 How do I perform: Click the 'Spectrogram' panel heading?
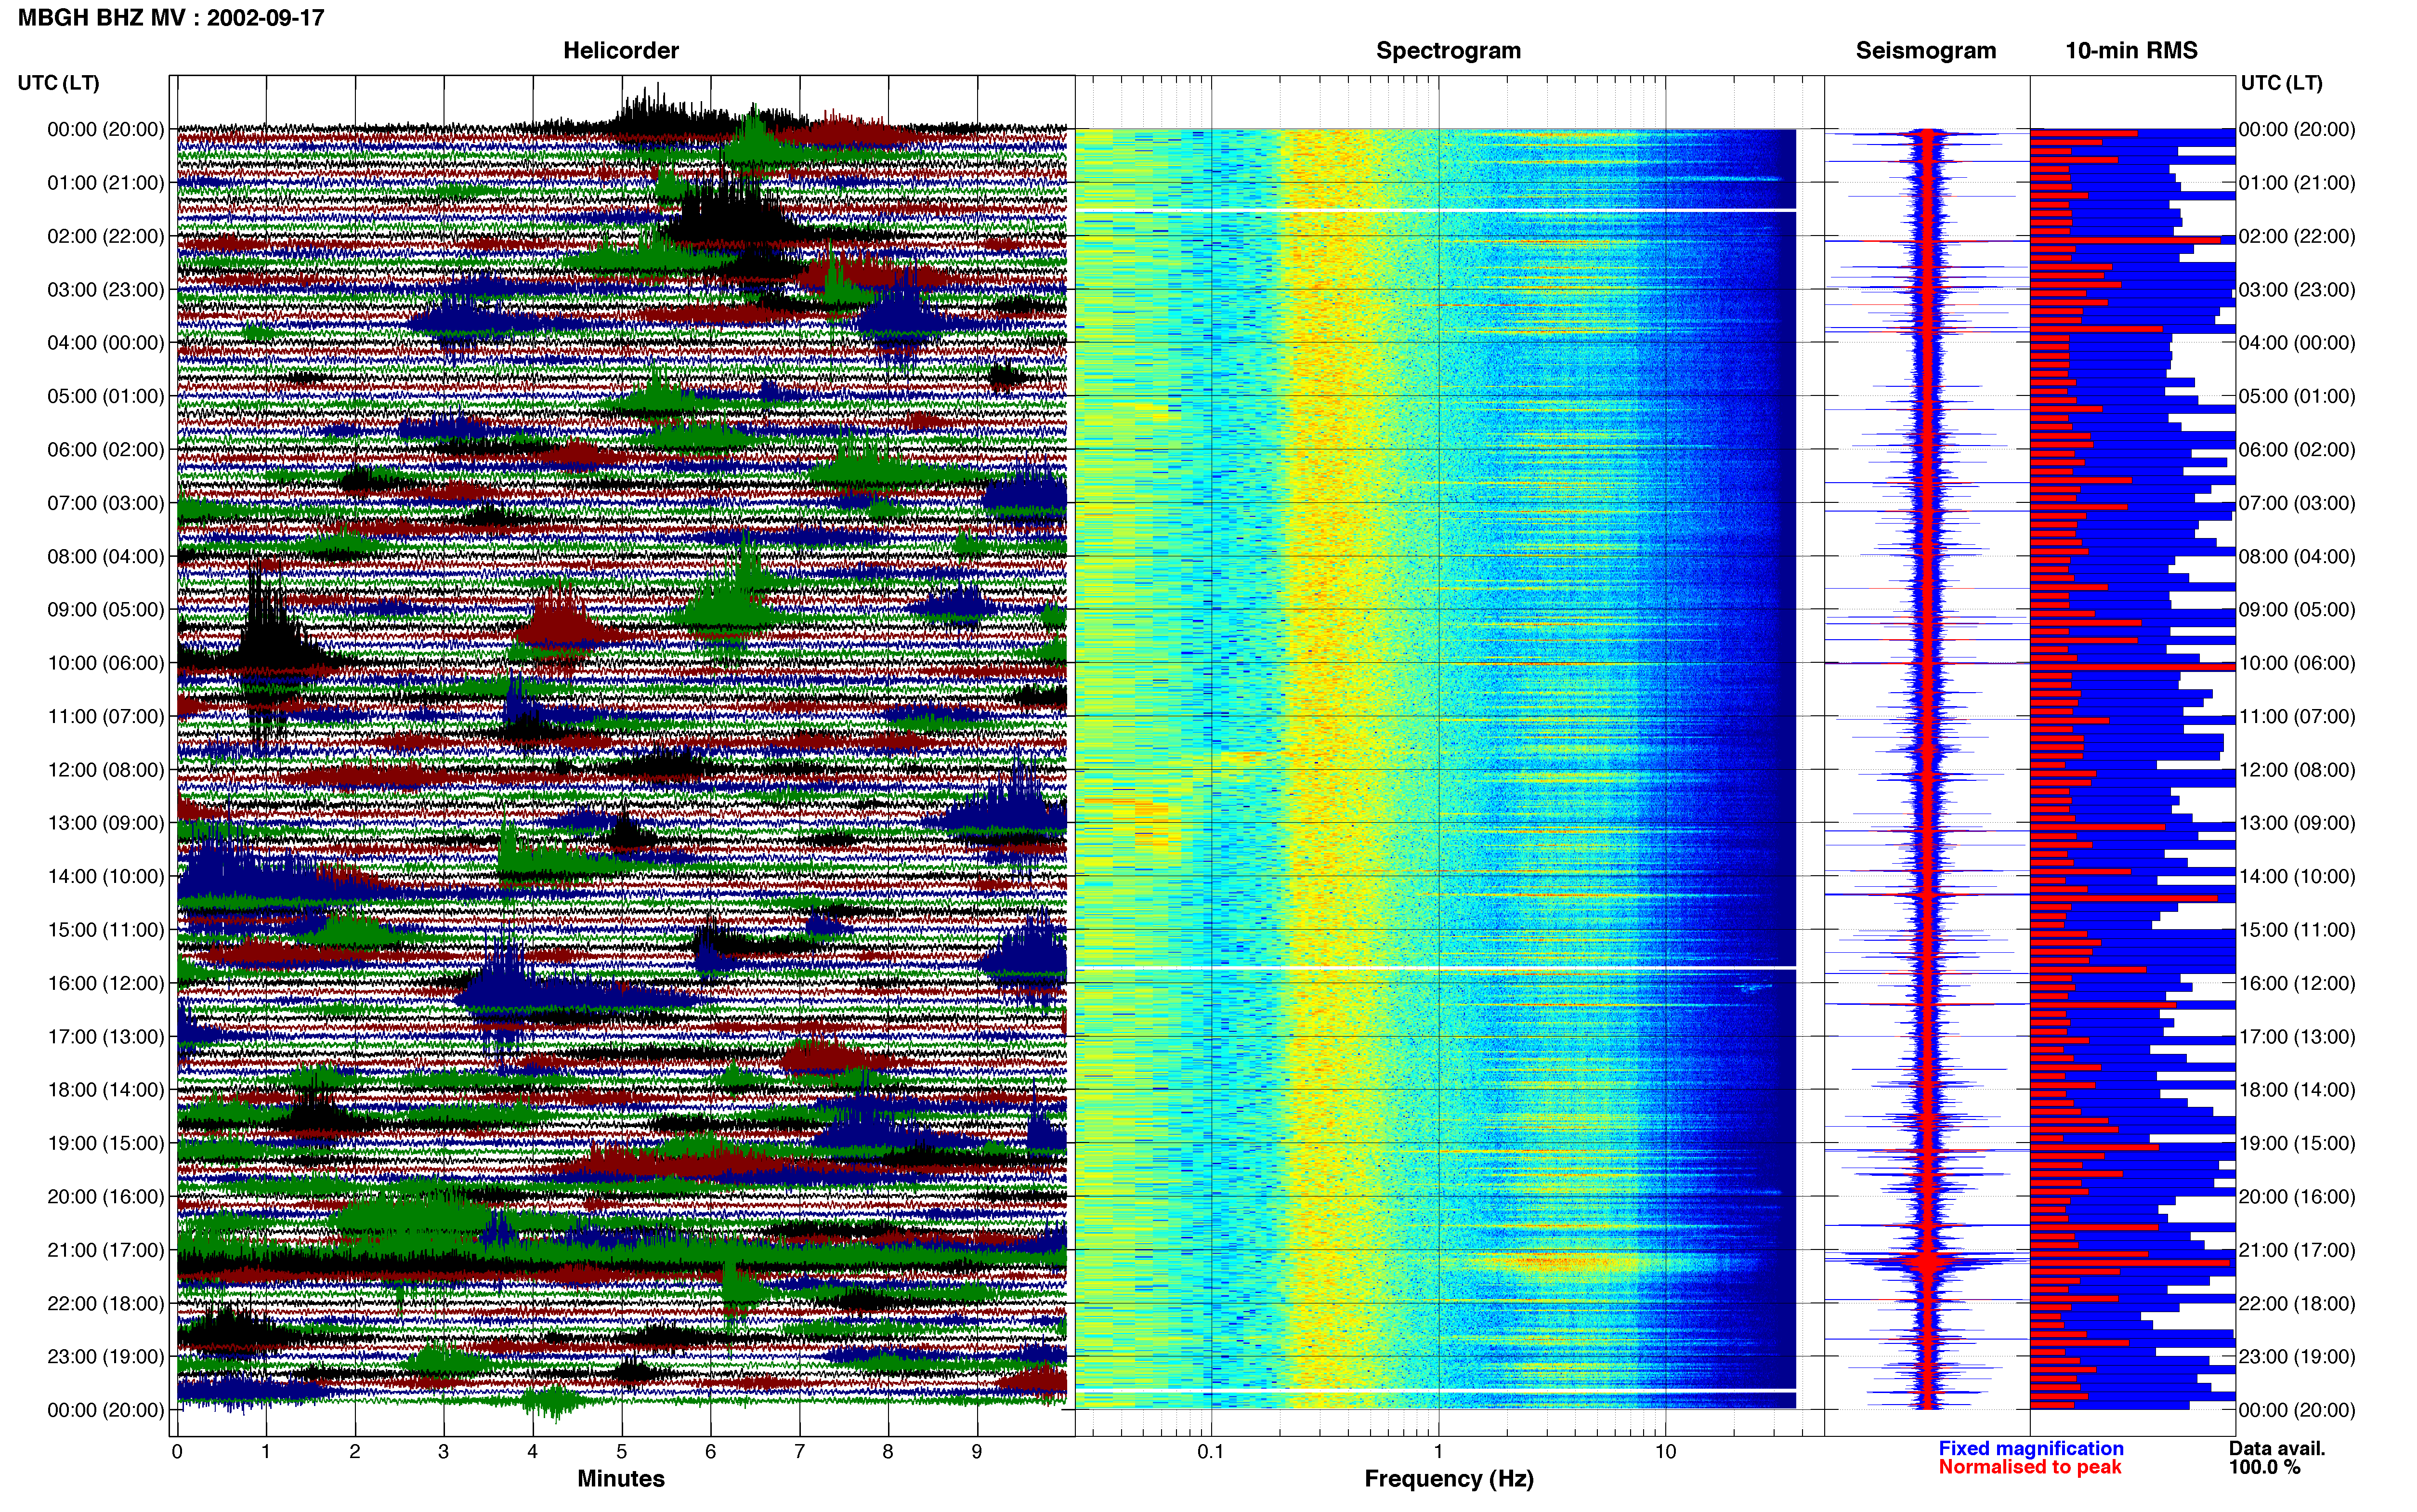[x=1449, y=51]
